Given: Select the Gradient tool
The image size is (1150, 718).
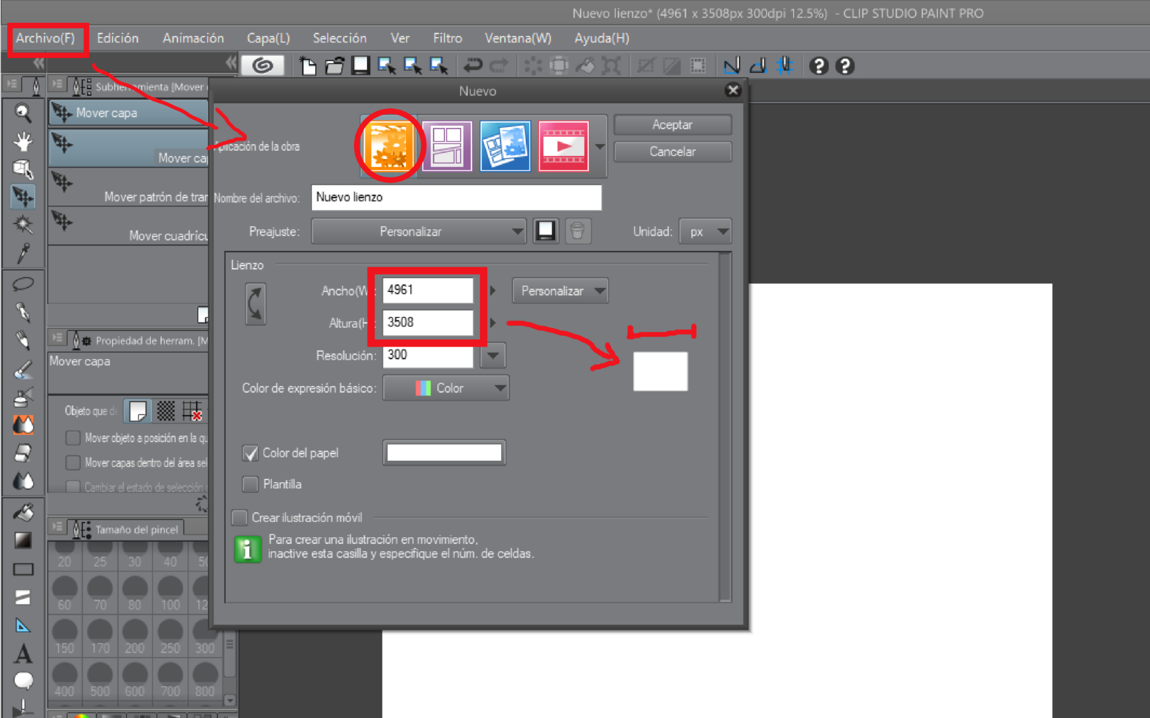Looking at the screenshot, I should [23, 540].
